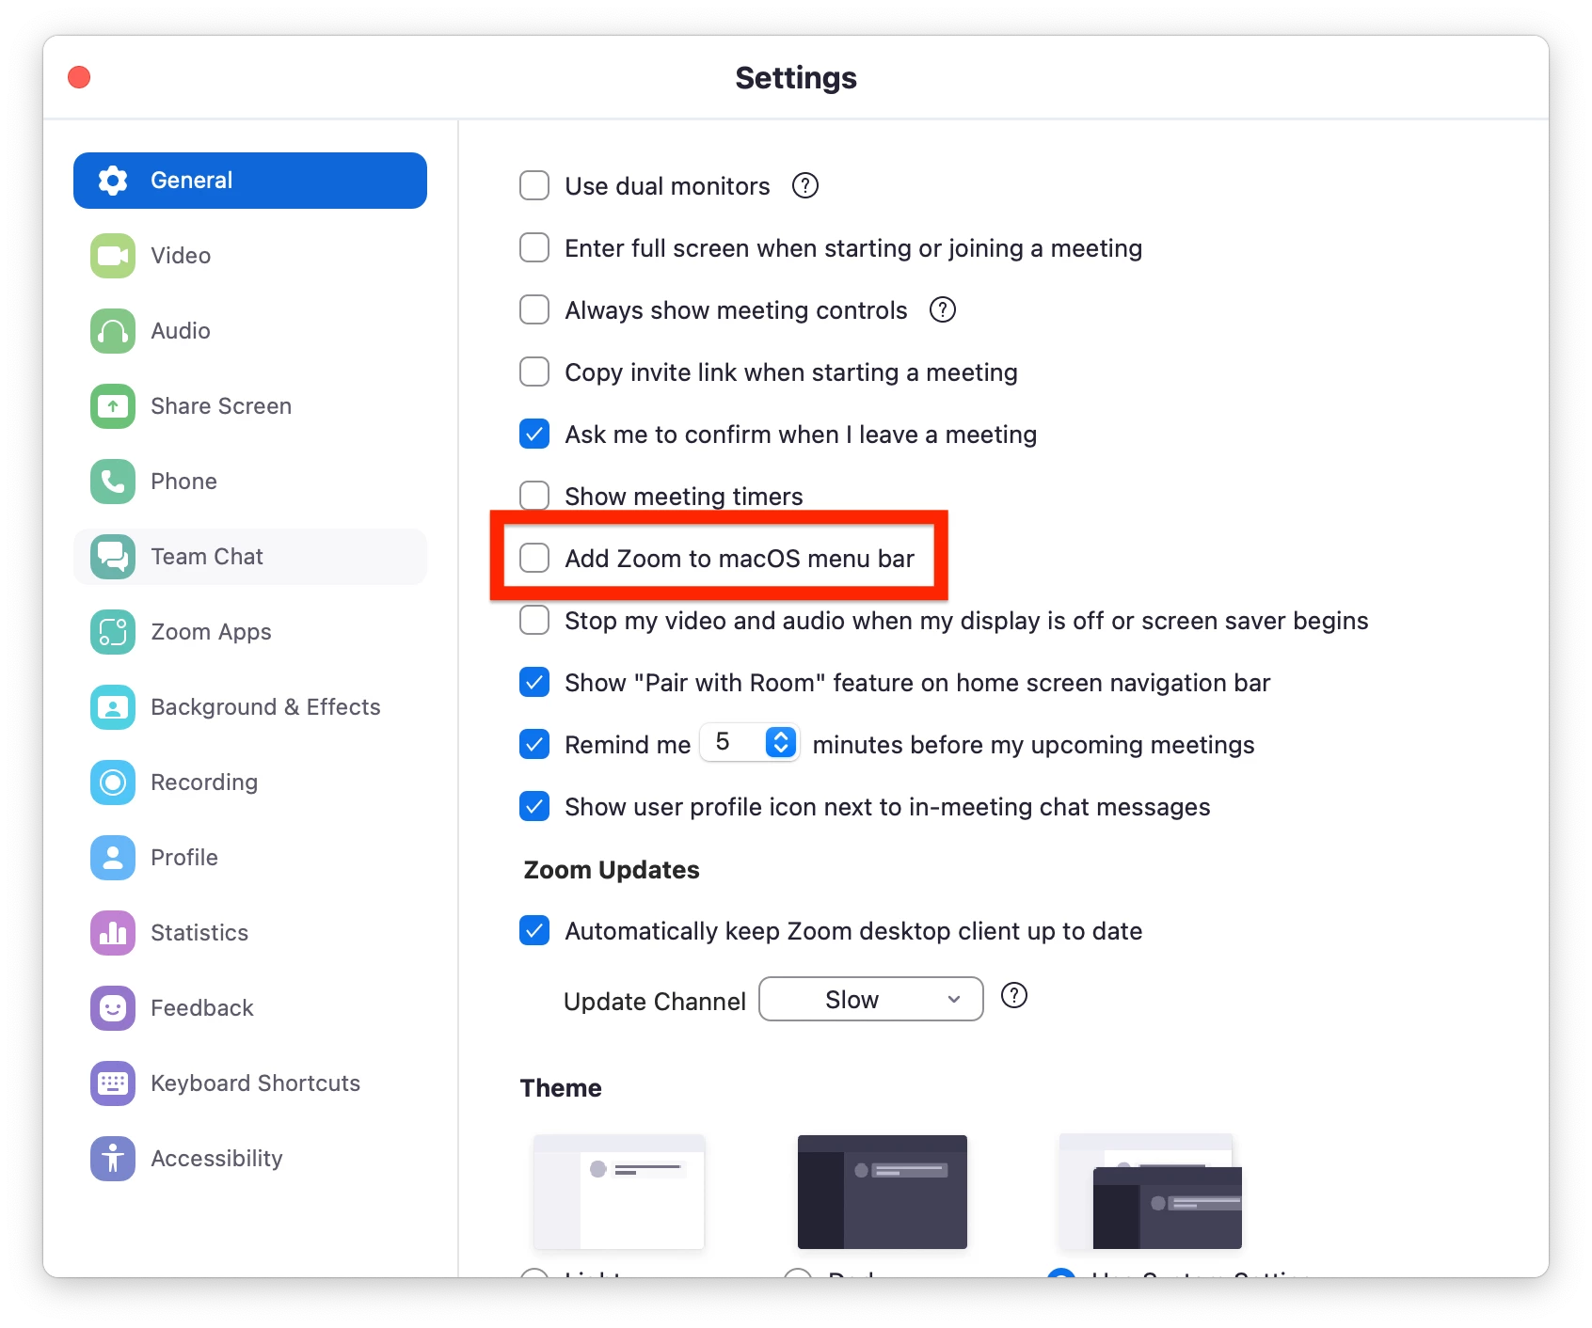Click the Zoom Apps icon
The height and width of the screenshot is (1328, 1592).
point(113,632)
